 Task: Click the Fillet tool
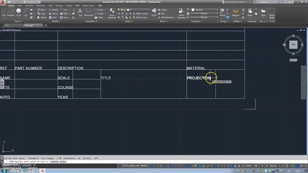coord(64,13)
